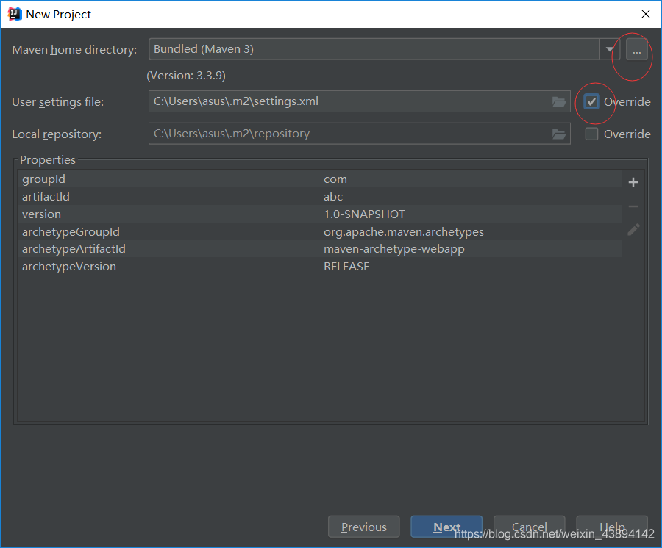
Task: Remove property with the minus icon
Action: [633, 206]
